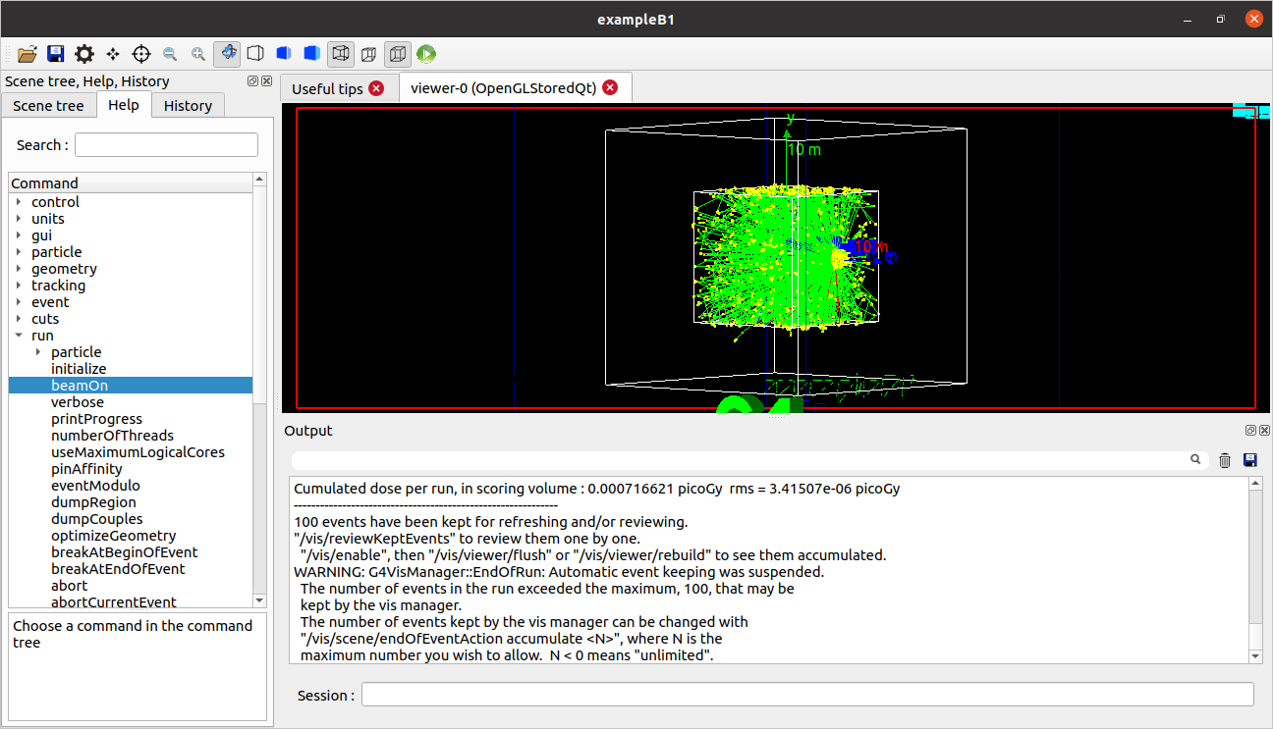Click the green Run beamOn toolbar button
1273x729 pixels.
[x=425, y=54]
